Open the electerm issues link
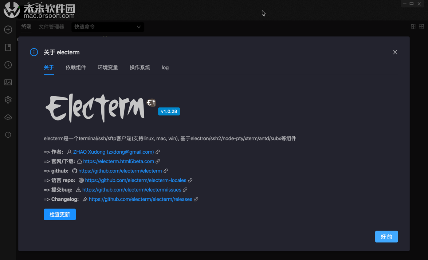 131,190
